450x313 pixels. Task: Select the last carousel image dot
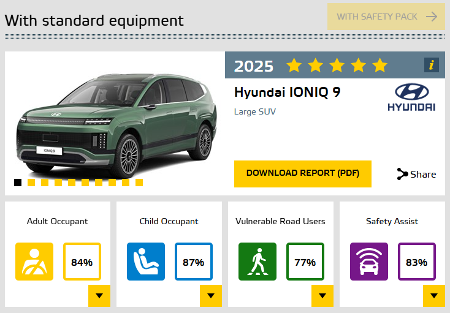[x=139, y=183]
